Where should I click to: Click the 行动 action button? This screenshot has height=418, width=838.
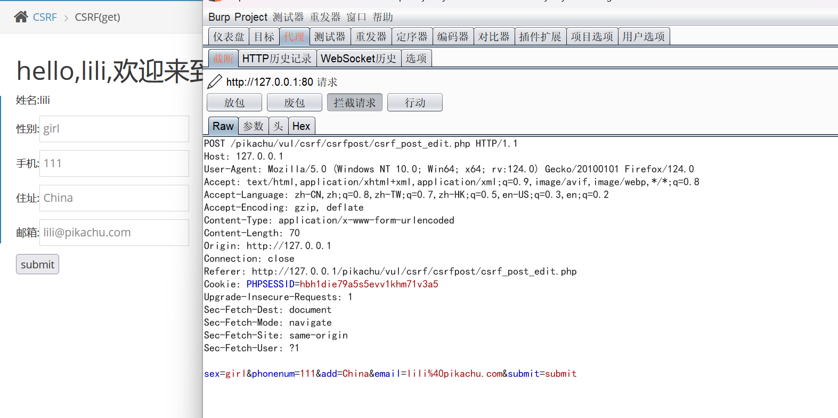(415, 102)
